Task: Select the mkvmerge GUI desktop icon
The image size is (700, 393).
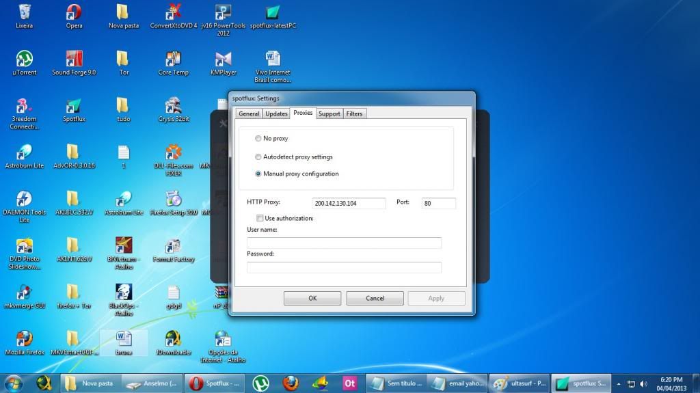Action: click(24, 297)
